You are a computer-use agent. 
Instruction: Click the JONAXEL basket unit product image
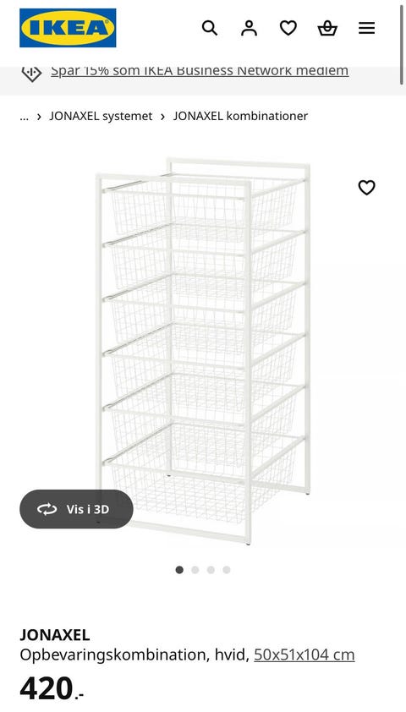(203, 351)
